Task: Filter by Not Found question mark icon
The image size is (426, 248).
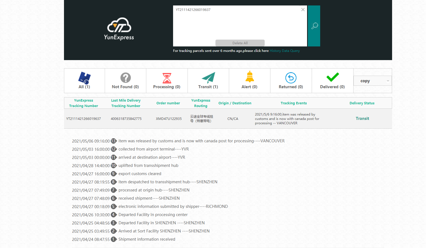Action: point(126,81)
